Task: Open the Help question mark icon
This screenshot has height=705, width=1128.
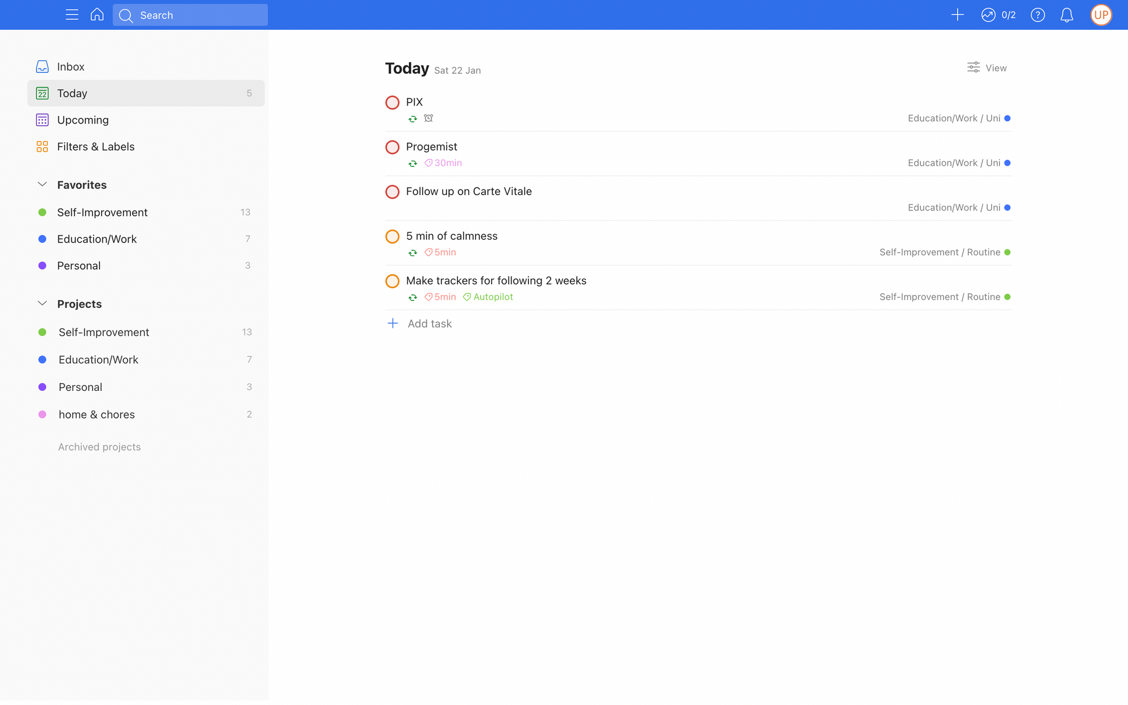Action: (1038, 15)
